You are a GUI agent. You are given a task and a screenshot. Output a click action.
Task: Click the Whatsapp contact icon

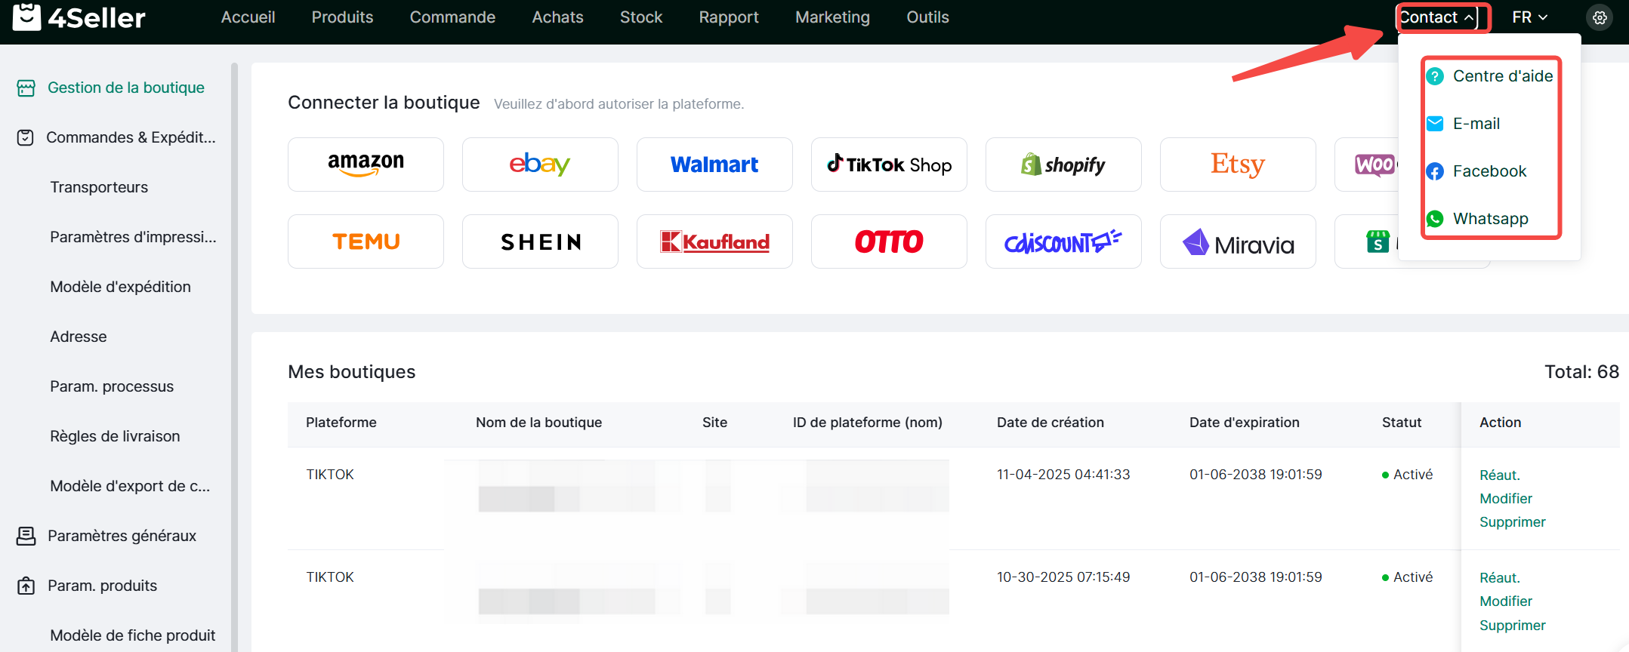click(1435, 219)
